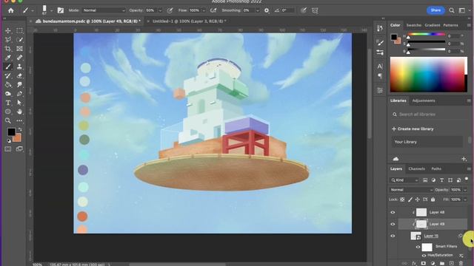Toggle layer filtering on/off switch
This screenshot has height=266, width=474.
pos(467,179)
